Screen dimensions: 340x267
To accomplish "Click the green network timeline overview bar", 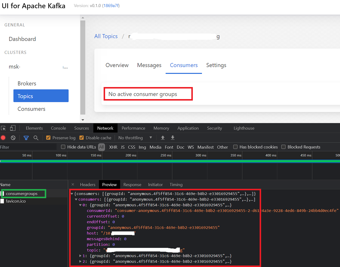I will (x=170, y=161).
